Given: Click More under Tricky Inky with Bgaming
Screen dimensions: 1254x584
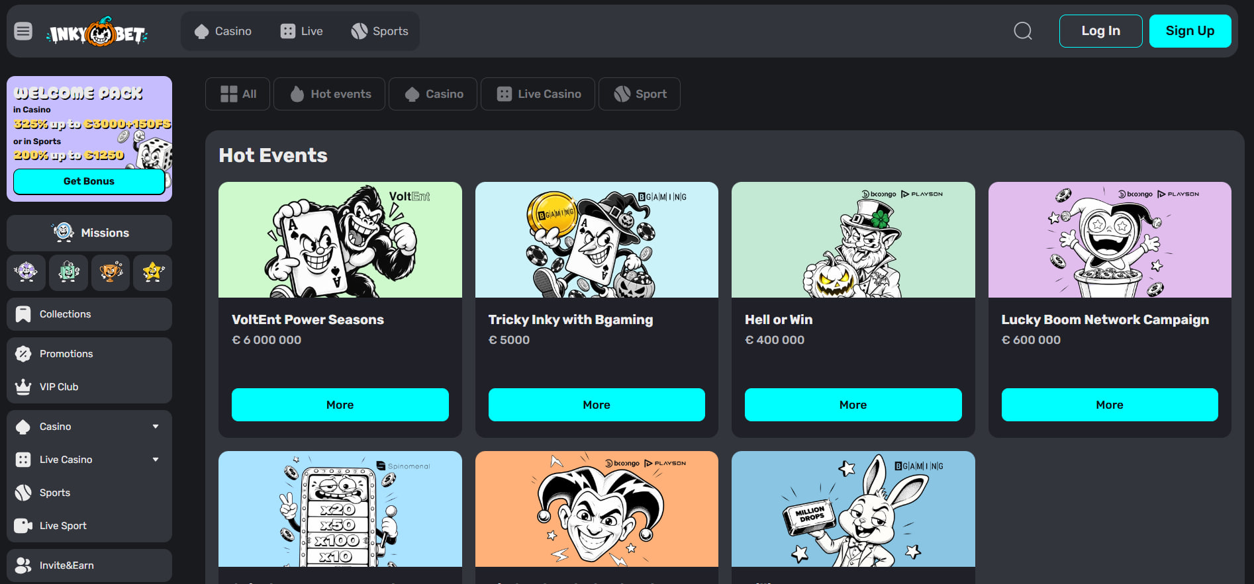Looking at the screenshot, I should pos(597,405).
